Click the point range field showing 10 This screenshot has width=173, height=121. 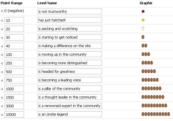point(14,20)
